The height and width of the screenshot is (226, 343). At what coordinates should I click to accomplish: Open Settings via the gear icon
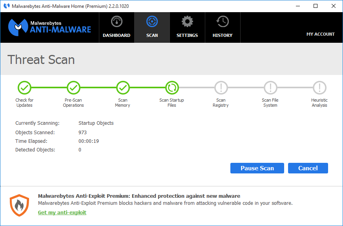pyautogui.click(x=187, y=22)
